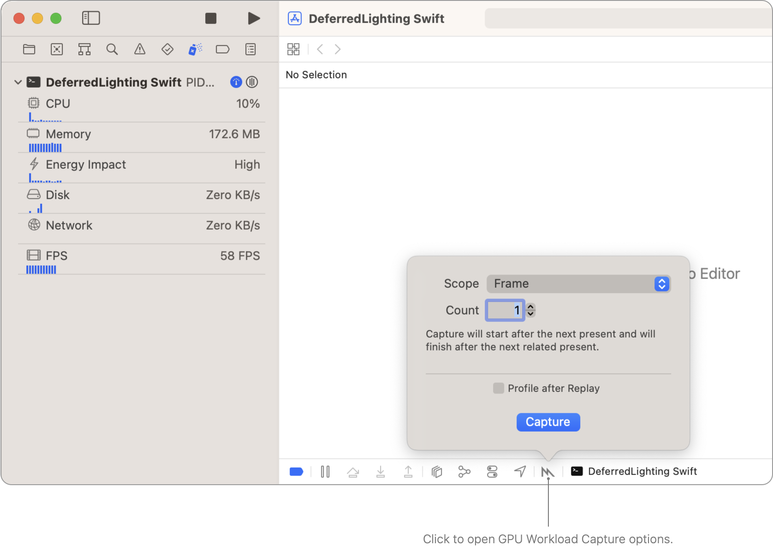Open the Debug navigator spray icon
The height and width of the screenshot is (546, 773).
click(195, 49)
